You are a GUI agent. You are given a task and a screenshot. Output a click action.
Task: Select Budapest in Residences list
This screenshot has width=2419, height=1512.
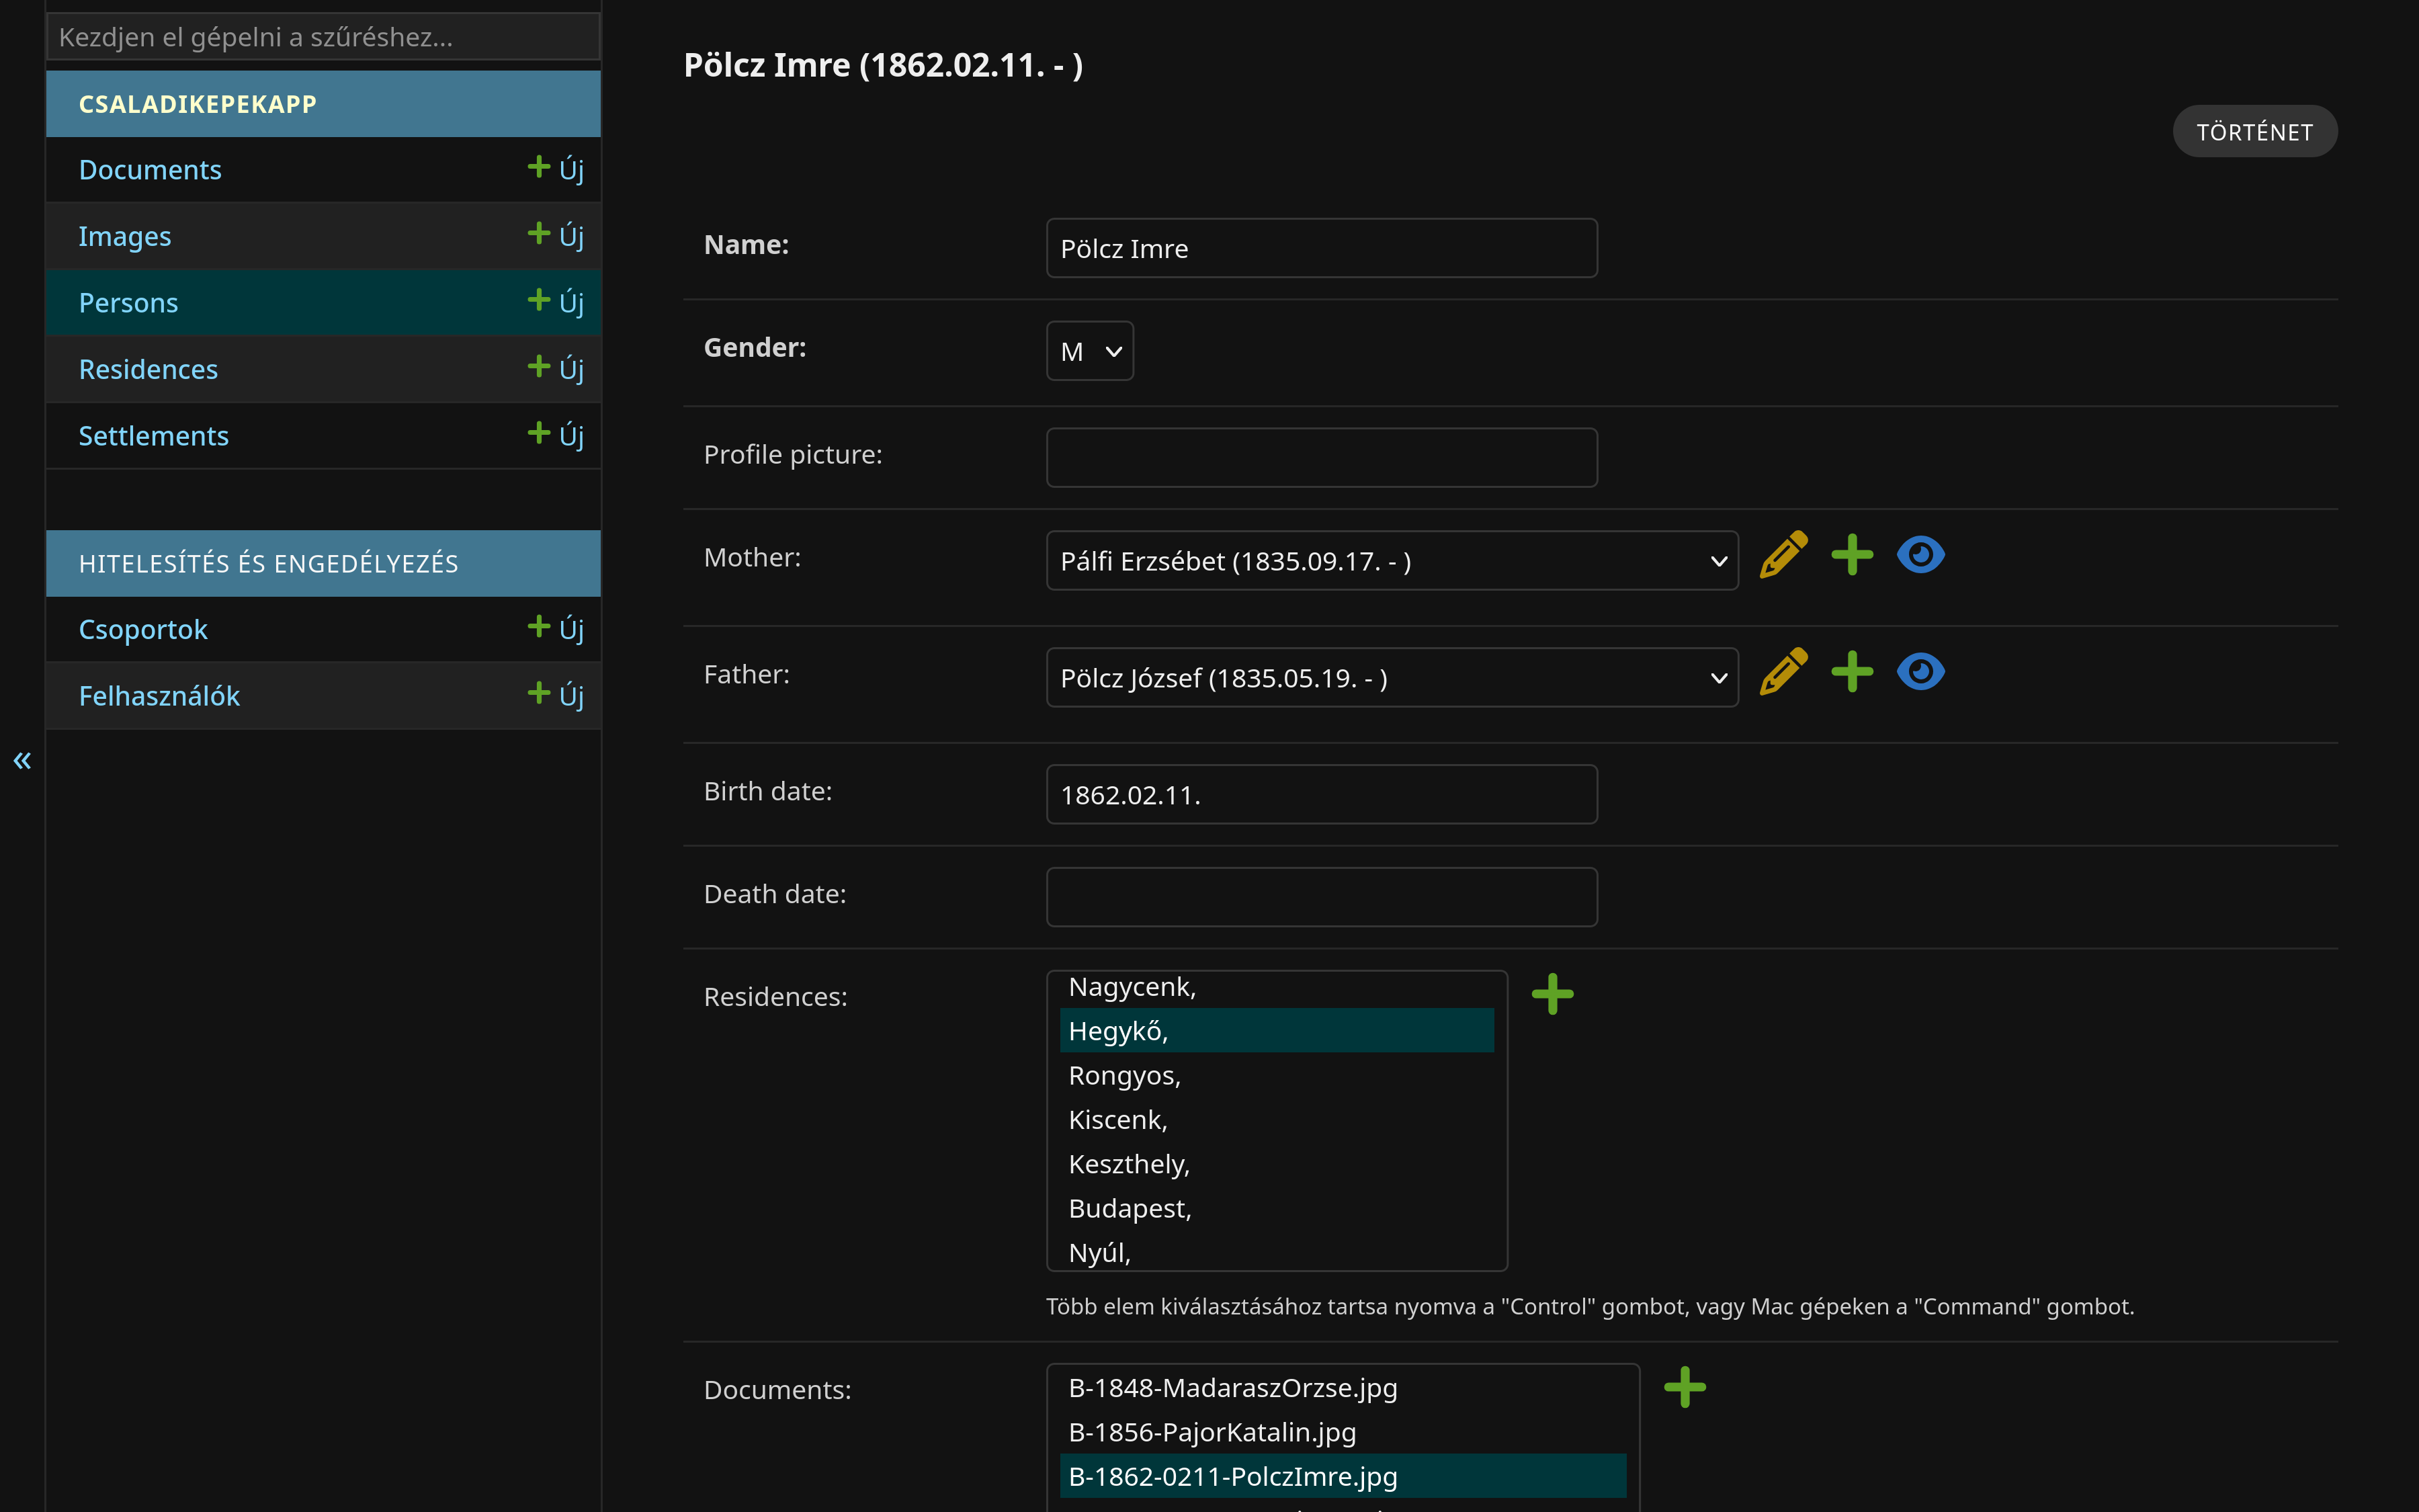1277,1208
